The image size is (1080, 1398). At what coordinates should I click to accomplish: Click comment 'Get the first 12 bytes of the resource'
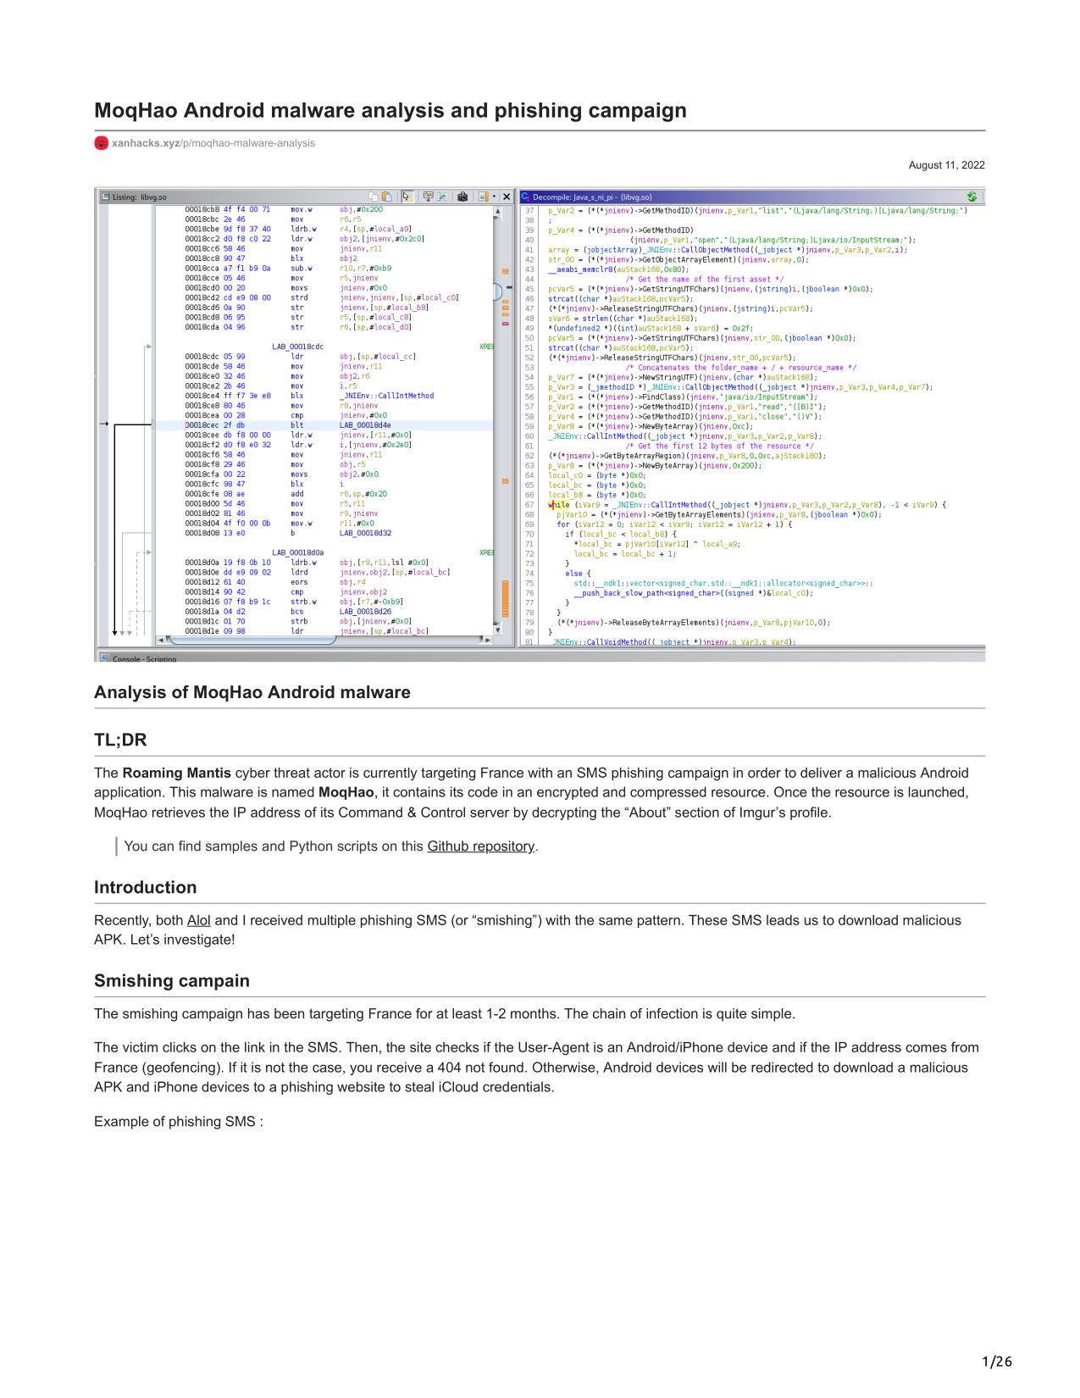720,447
